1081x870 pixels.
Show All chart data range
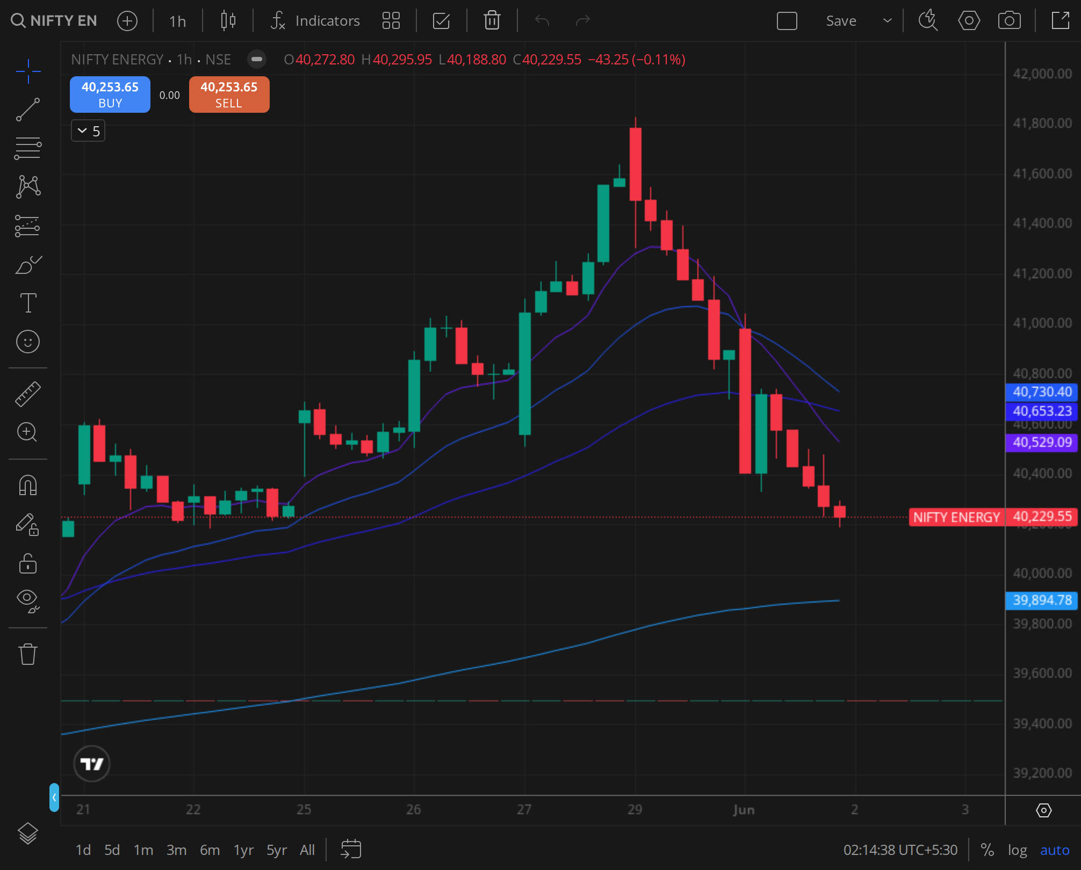click(x=307, y=850)
